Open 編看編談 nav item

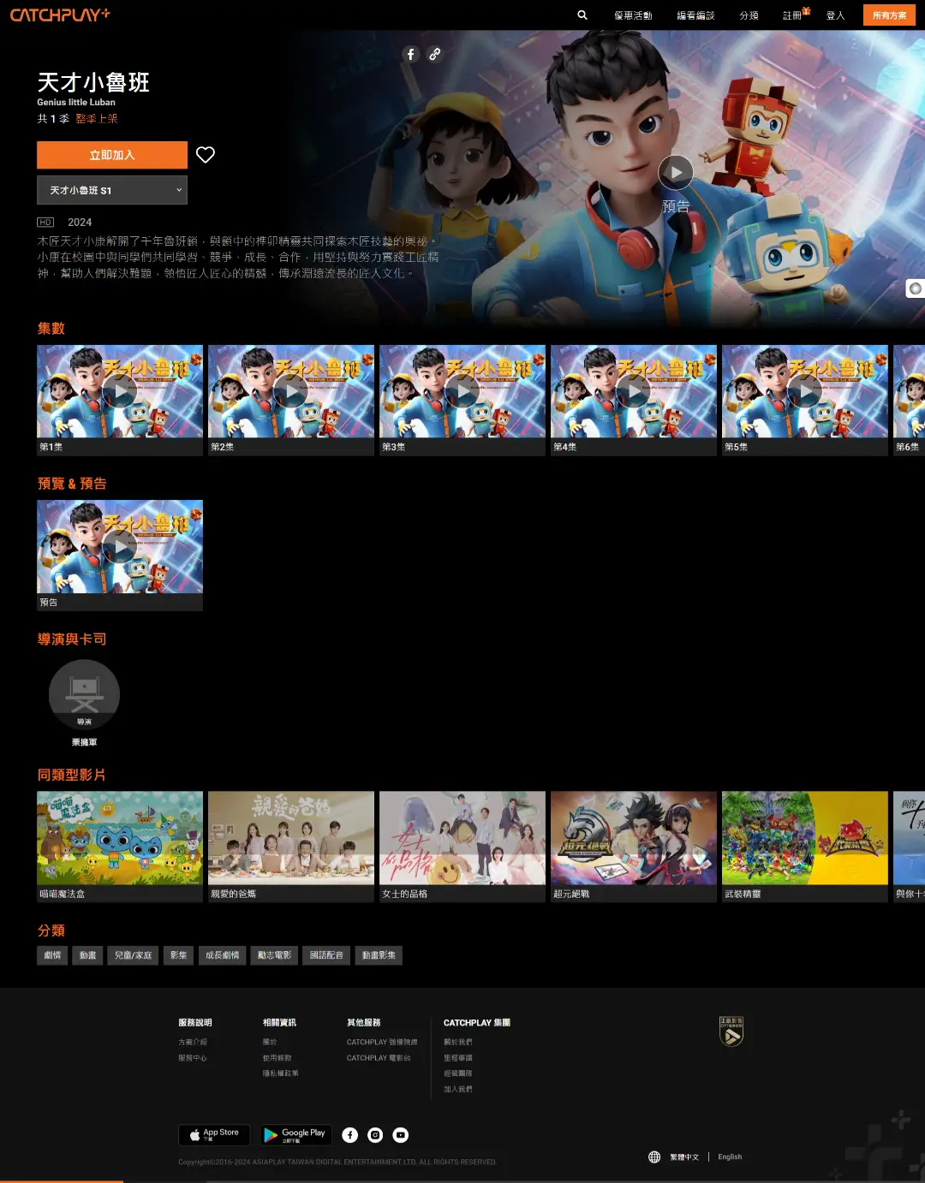(x=695, y=15)
